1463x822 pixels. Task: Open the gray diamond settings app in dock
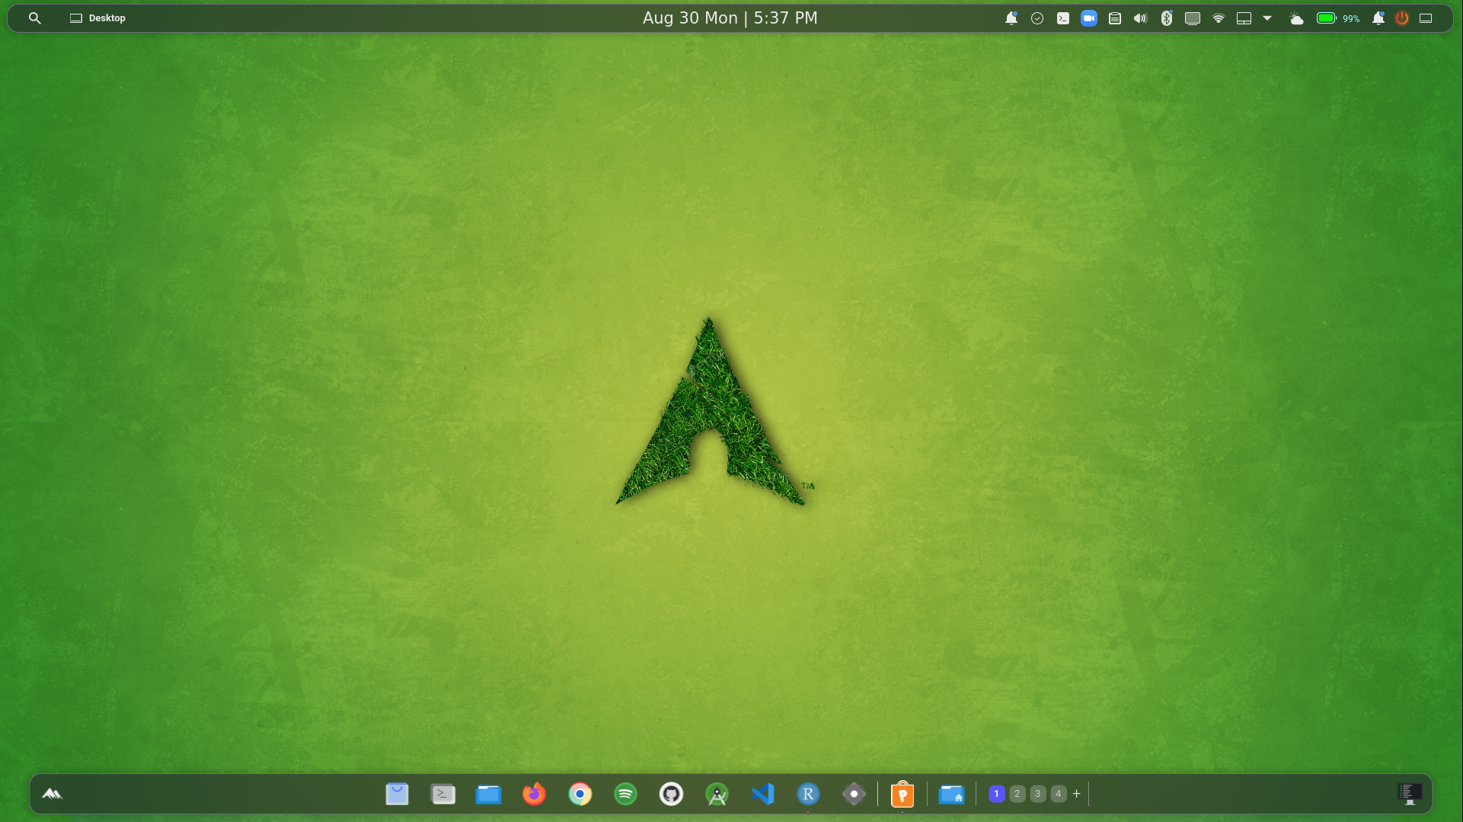pos(854,794)
